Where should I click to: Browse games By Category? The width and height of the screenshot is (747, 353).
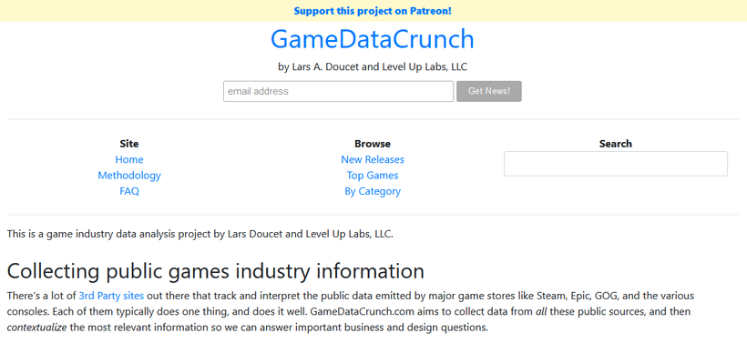[373, 191]
